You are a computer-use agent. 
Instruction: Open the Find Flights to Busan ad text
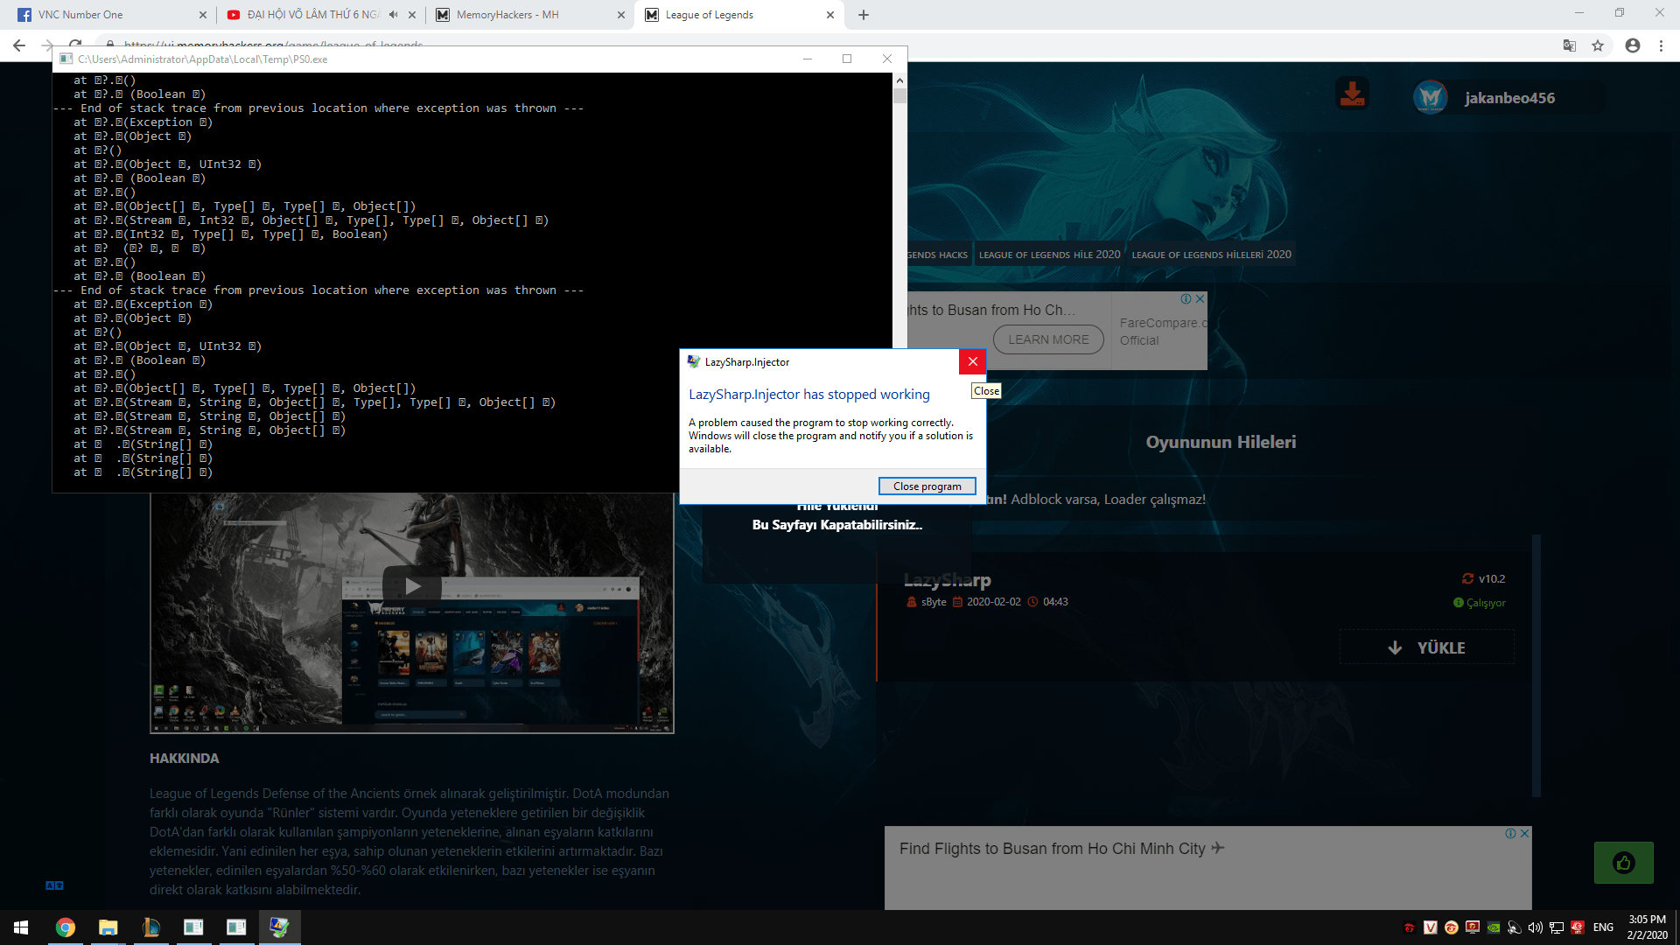tap(1061, 849)
